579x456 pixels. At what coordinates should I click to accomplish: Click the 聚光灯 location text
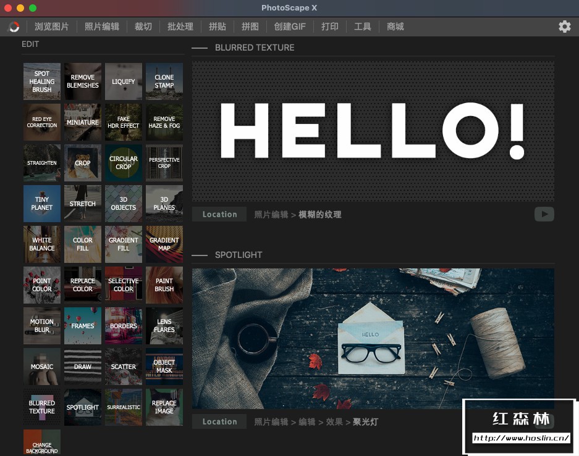365,421
